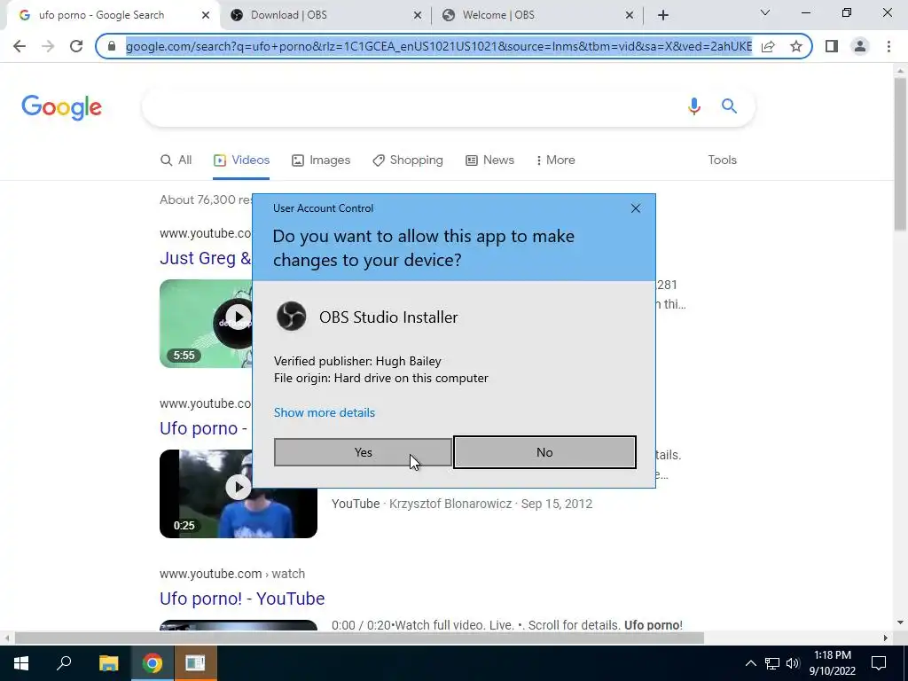Play the 0:25 video thumbnail
The image size is (908, 681).
click(x=238, y=493)
